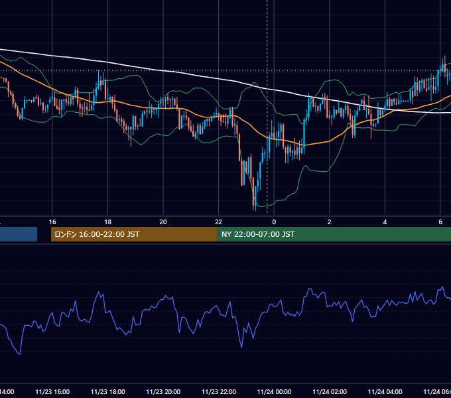Click hour label 6 on price chart axis

click(x=440, y=222)
